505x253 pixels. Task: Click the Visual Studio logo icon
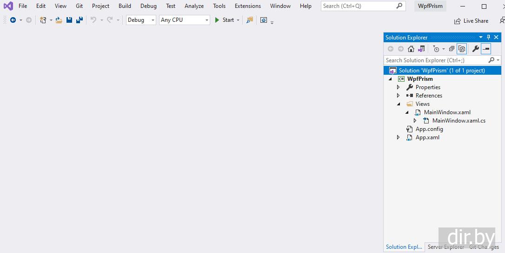(x=8, y=6)
